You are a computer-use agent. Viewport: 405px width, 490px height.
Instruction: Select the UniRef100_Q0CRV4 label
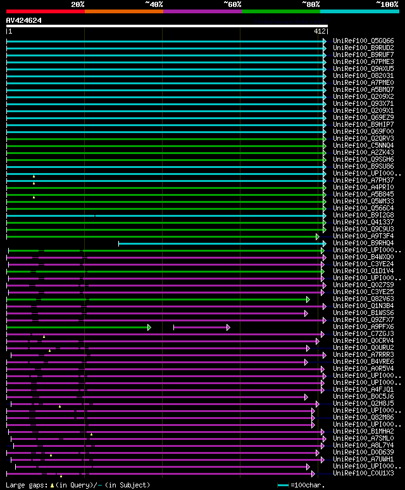point(363,340)
